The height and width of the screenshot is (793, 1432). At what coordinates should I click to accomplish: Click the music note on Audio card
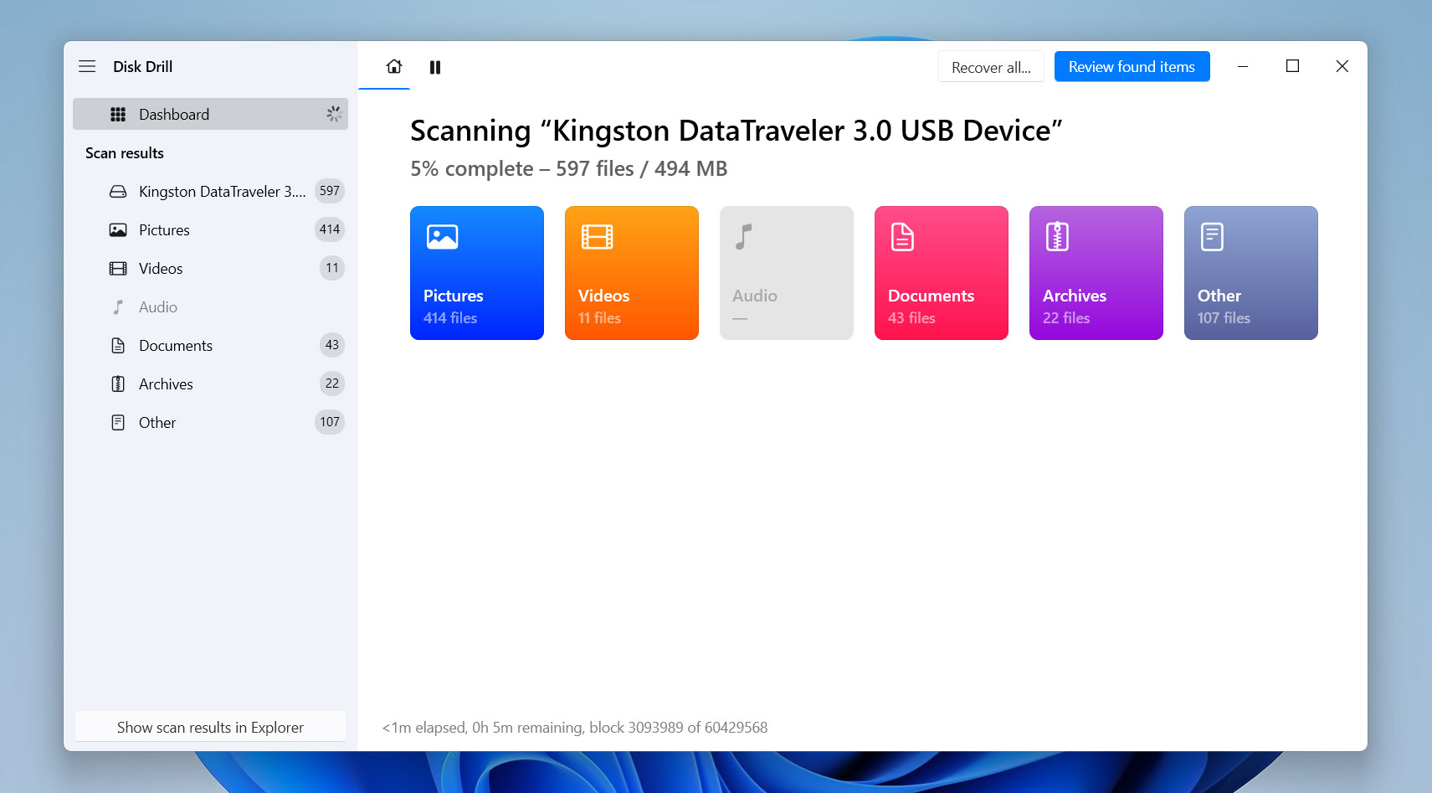743,237
